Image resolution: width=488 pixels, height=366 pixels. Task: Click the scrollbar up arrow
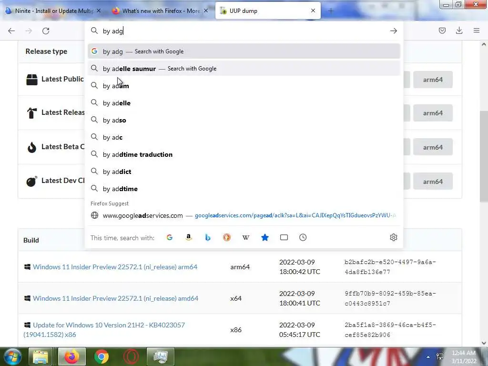point(484,44)
